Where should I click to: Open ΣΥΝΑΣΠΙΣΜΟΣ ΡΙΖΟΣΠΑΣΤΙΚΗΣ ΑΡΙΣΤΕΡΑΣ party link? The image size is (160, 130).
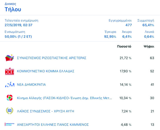tap(51, 58)
